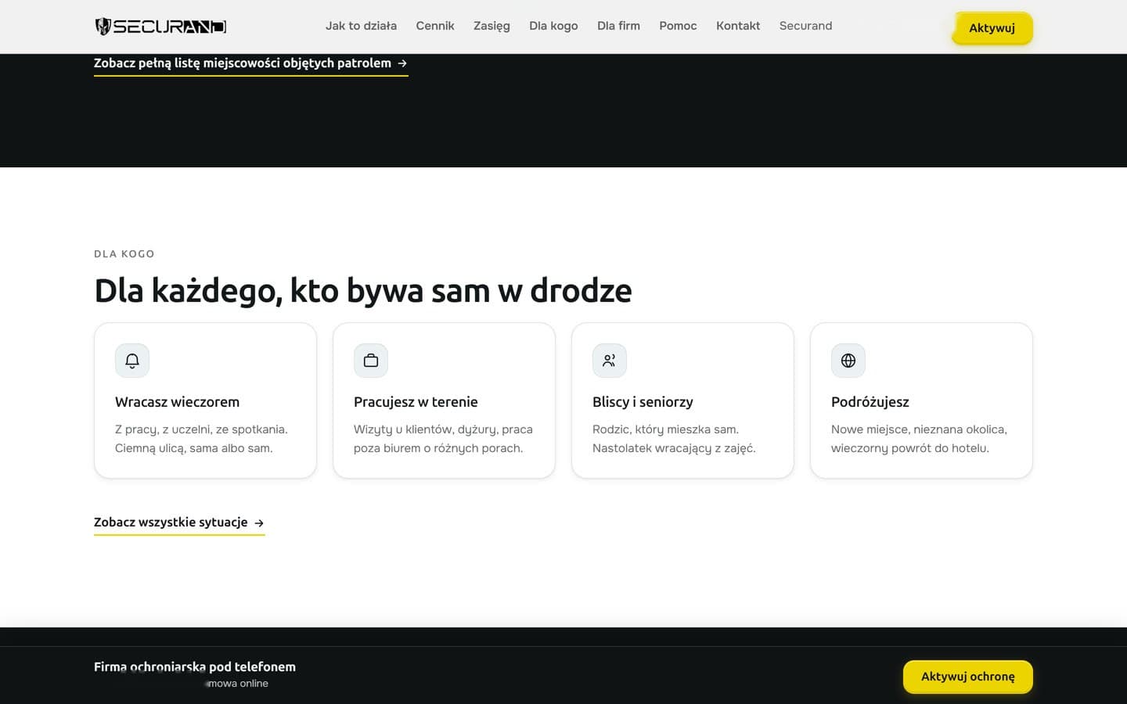Image resolution: width=1127 pixels, height=704 pixels.
Task: Click the briefcase icon in Pracujesz w terenie card
Action: click(x=371, y=361)
